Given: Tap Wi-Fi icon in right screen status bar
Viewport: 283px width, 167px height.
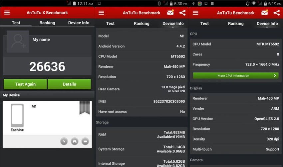Looking at the screenshot, I should tap(254, 3).
